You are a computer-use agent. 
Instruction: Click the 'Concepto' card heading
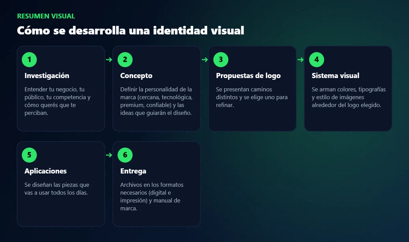136,76
